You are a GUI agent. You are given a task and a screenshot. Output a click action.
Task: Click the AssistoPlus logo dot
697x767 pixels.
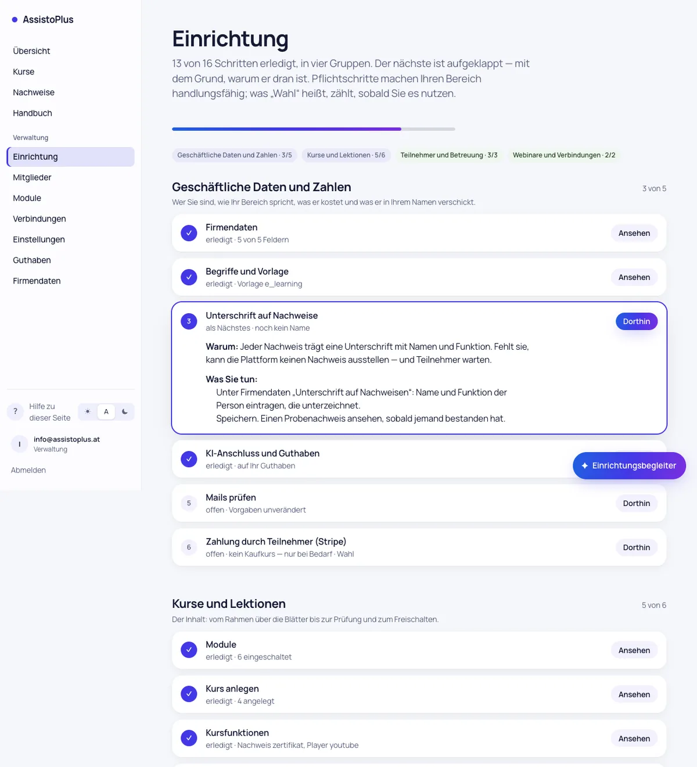15,20
